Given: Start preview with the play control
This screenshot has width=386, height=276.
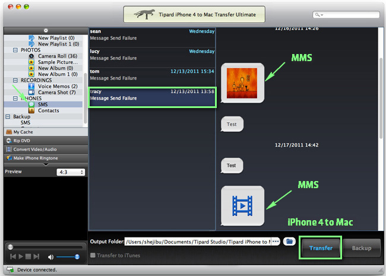Looking at the screenshot, I should pos(21,257).
